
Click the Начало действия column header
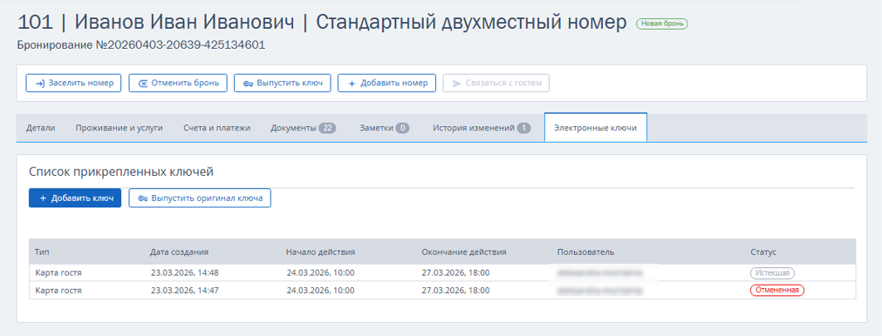321,252
